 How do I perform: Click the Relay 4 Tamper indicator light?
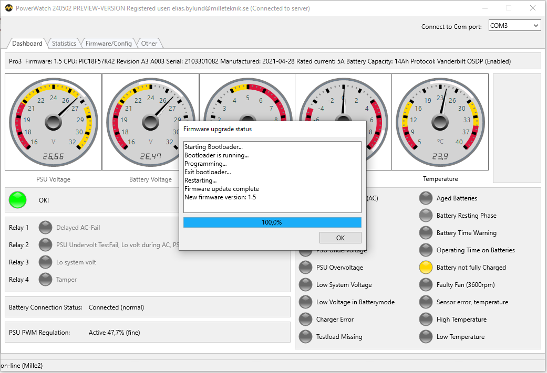(x=46, y=280)
